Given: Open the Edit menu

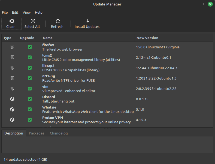Looking at the screenshot, I should (x=15, y=12).
